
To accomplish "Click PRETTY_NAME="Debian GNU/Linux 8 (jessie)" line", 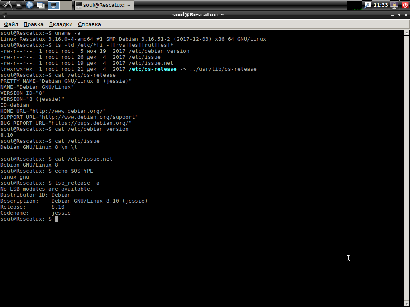I will pyautogui.click(x=66, y=81).
